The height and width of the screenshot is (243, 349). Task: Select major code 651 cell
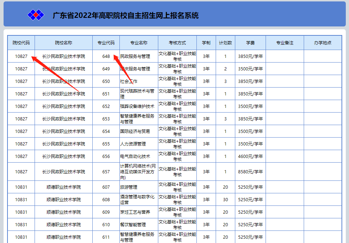[x=106, y=94]
